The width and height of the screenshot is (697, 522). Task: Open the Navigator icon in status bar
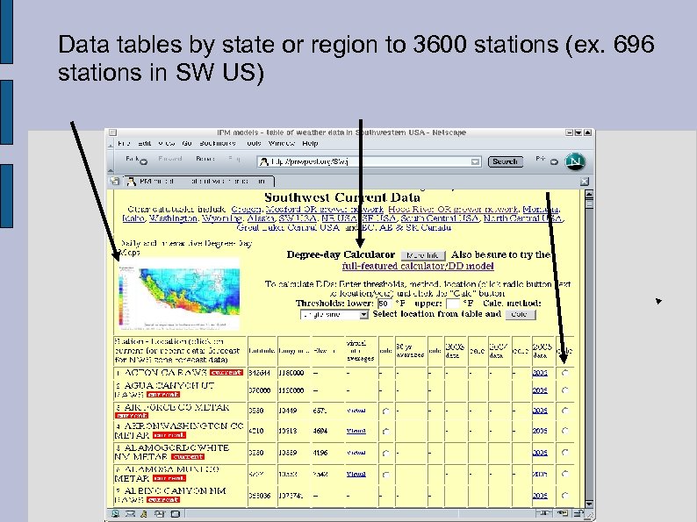(x=116, y=513)
